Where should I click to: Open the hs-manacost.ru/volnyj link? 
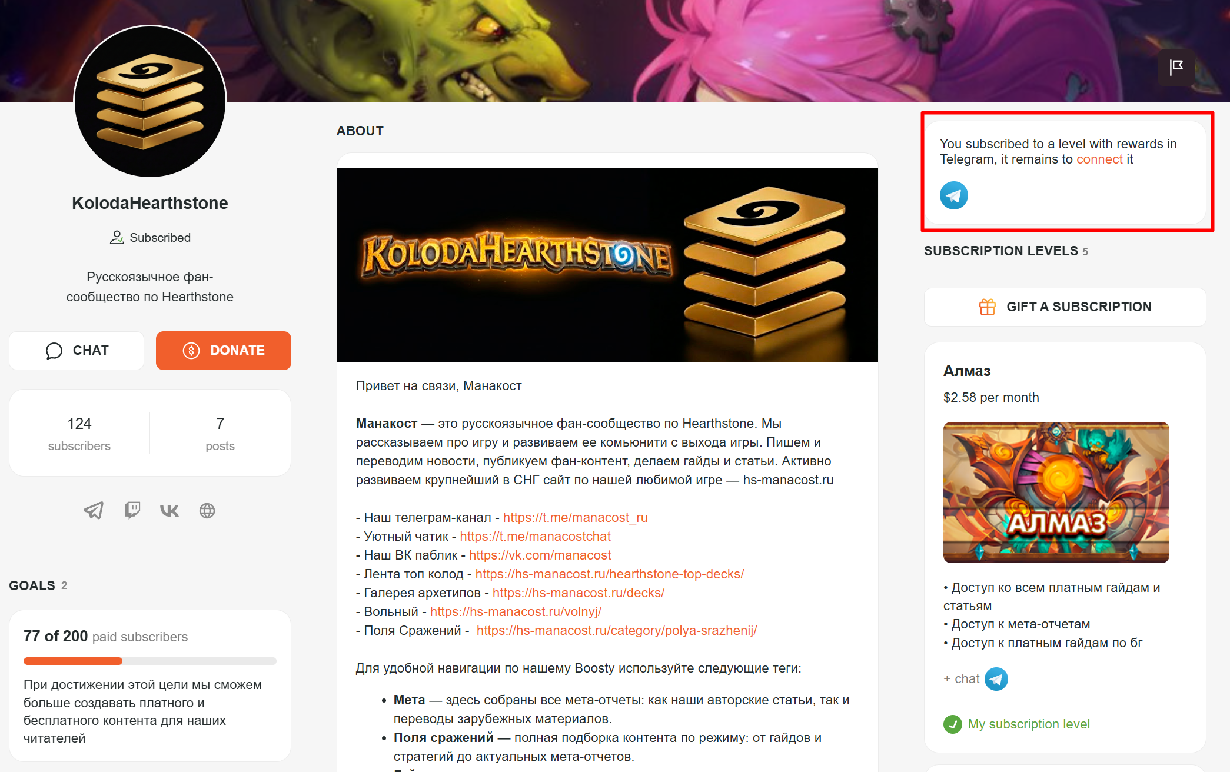click(516, 612)
